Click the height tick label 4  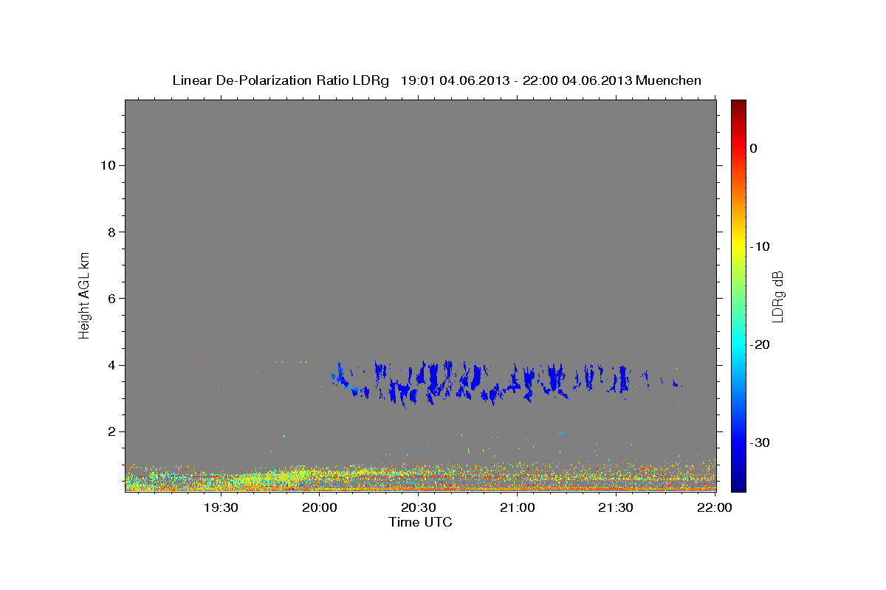click(x=111, y=364)
